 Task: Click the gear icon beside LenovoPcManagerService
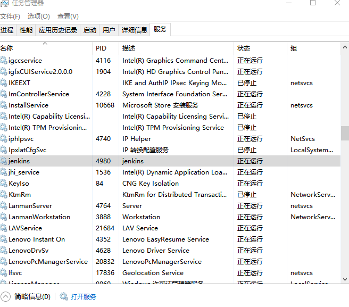click(4, 261)
